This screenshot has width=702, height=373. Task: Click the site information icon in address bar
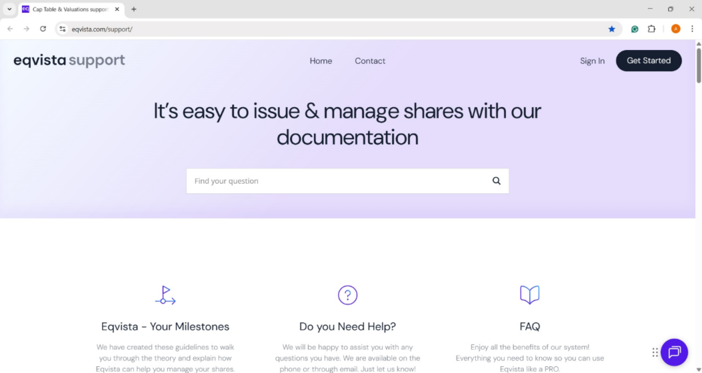[x=62, y=29]
